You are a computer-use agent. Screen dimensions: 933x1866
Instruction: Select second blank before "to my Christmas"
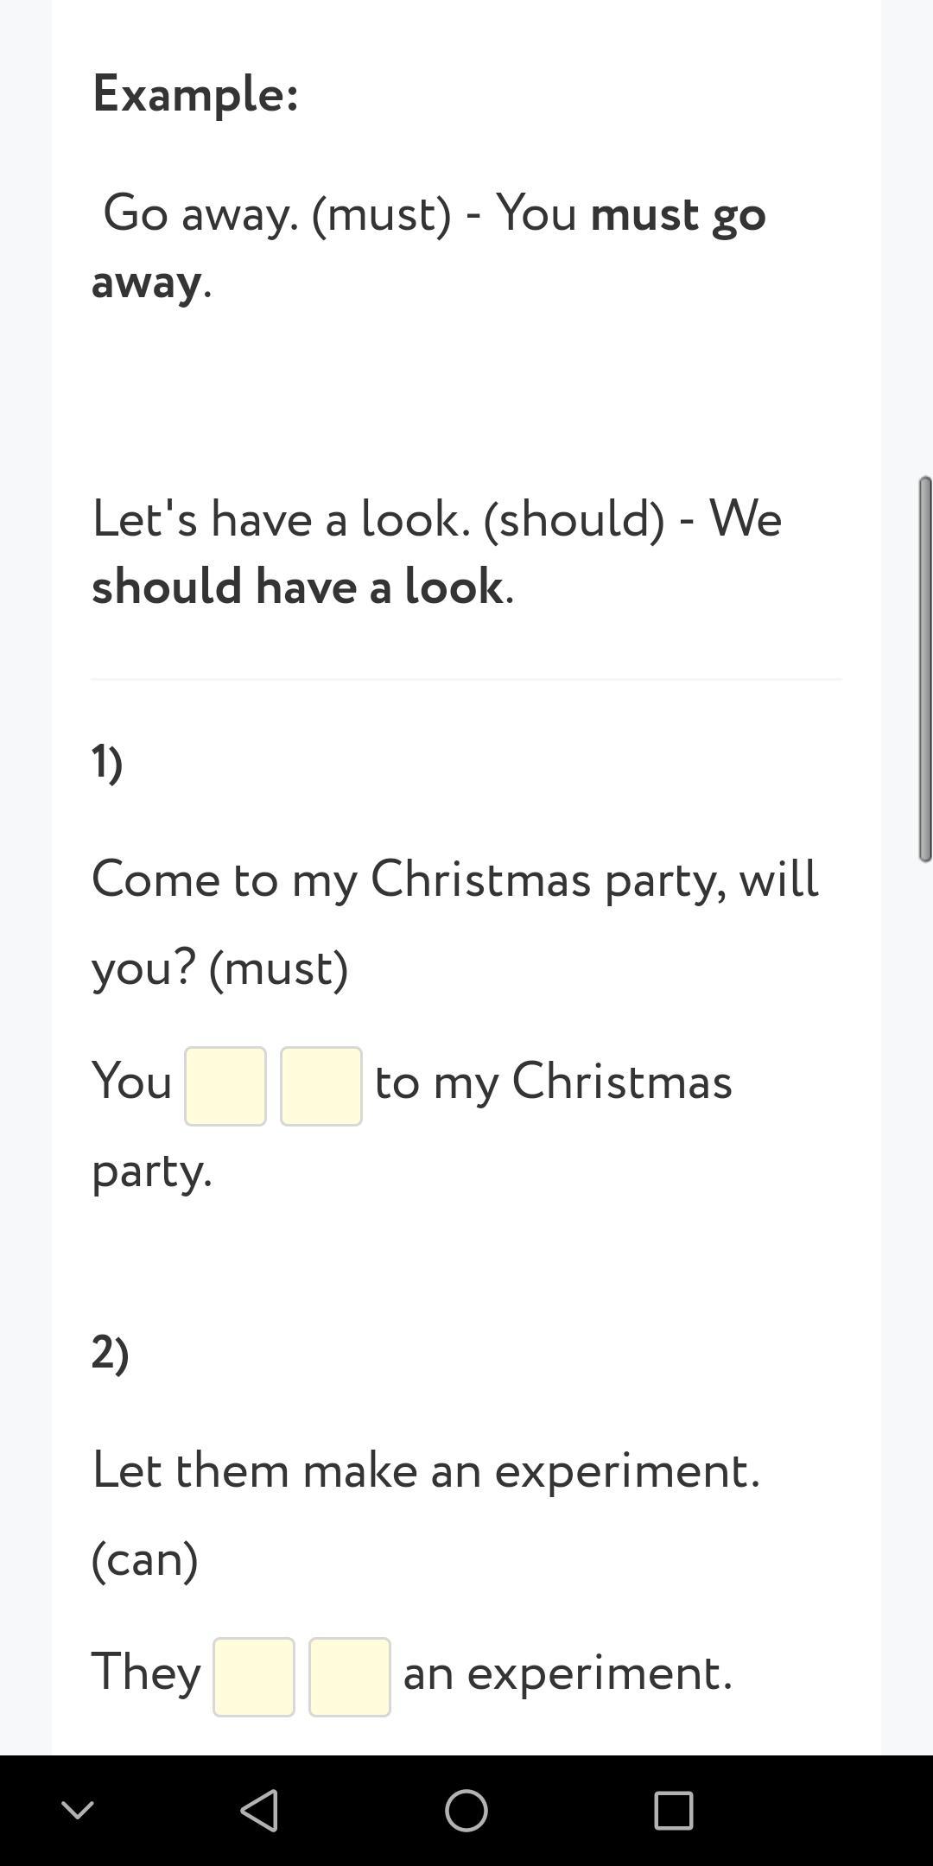click(x=321, y=1086)
